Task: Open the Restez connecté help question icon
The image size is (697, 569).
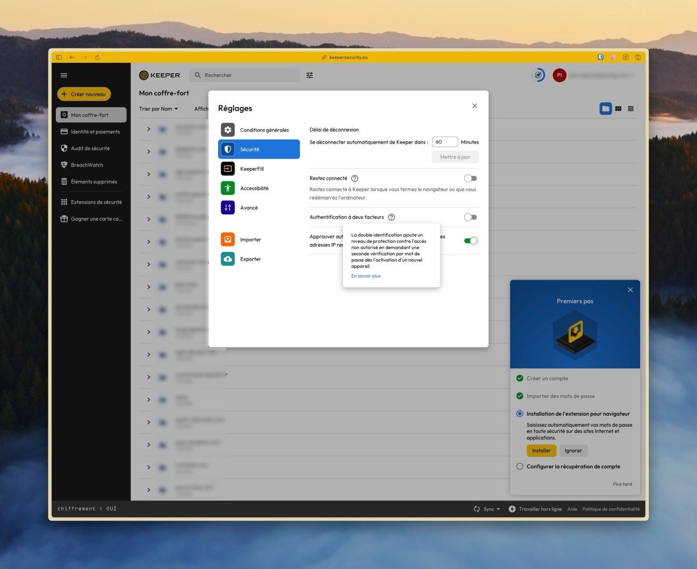Action: click(355, 179)
